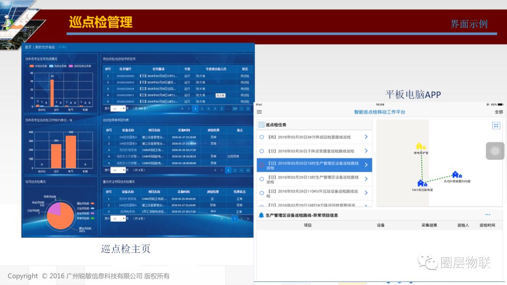Click the list icon beside 巡点检任务
Screen dimensions: 507x285
(x=261, y=125)
